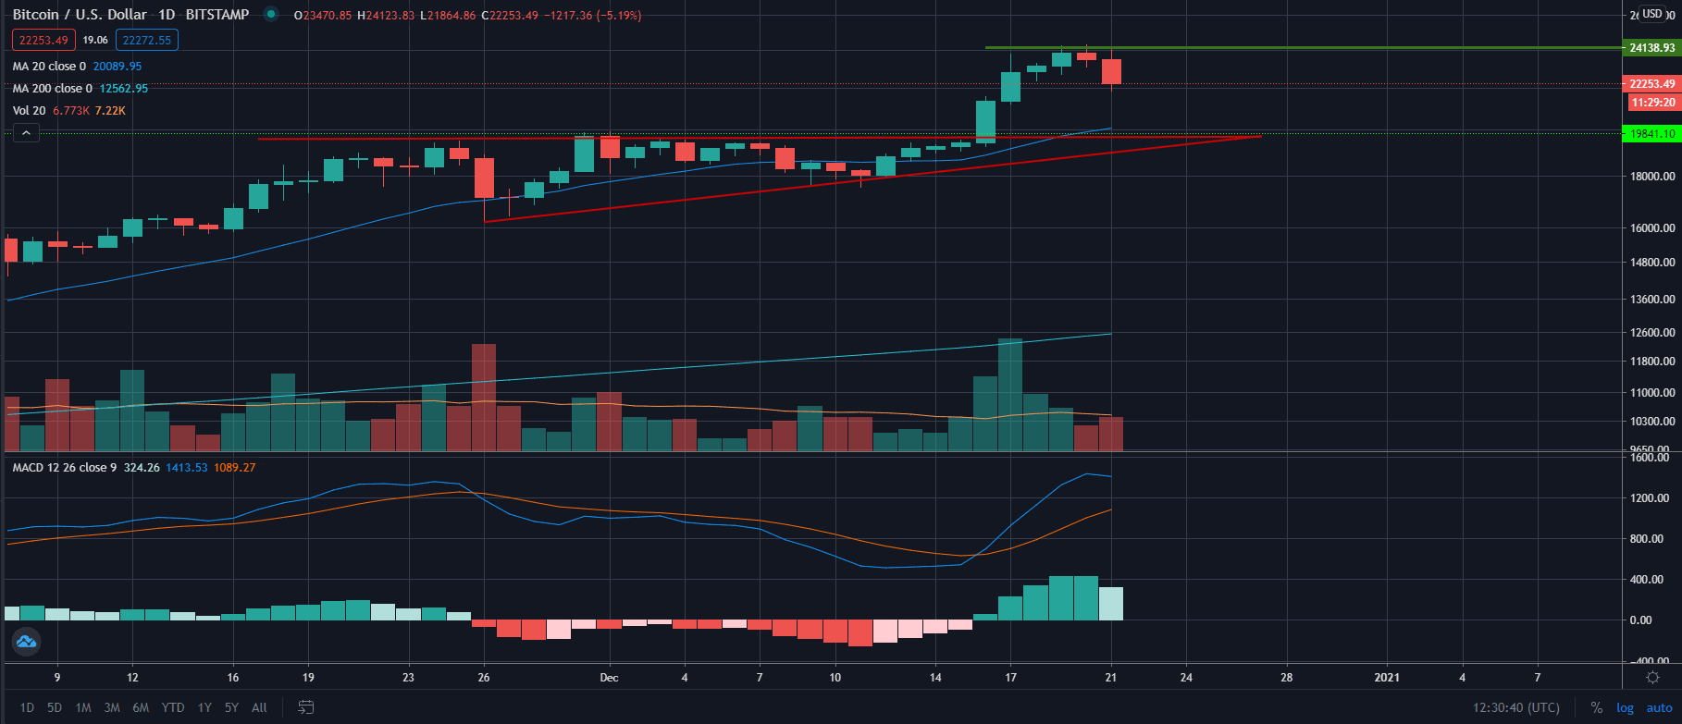Select the YTD time range

tap(173, 707)
